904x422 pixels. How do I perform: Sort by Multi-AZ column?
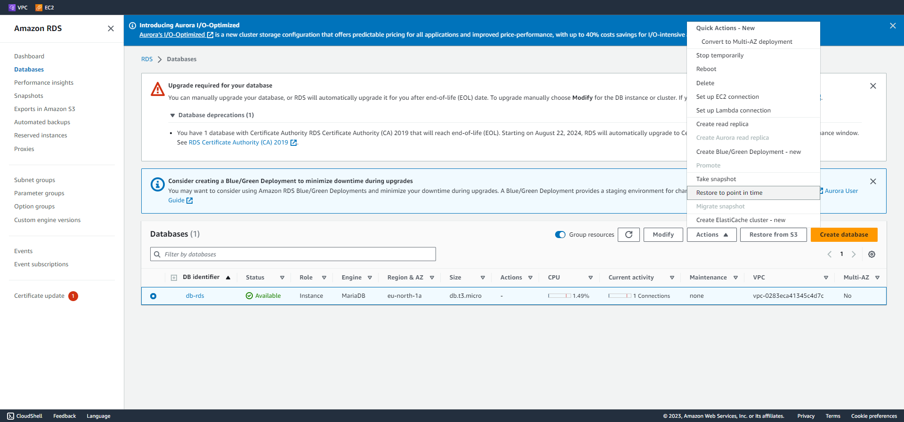click(x=877, y=278)
